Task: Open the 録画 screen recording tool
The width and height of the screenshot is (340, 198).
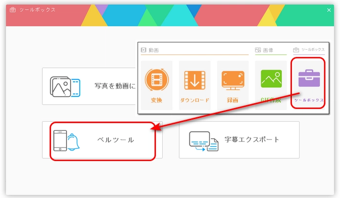Action: pyautogui.click(x=233, y=85)
